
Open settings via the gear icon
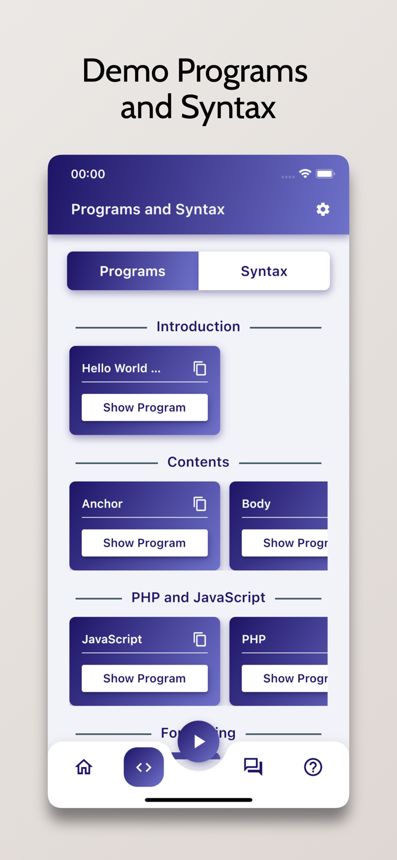pos(323,209)
